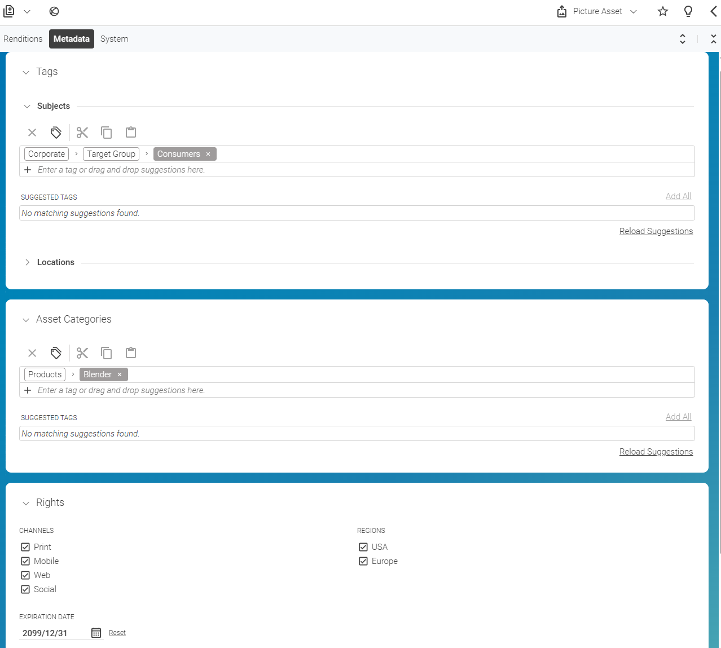Remove the Consumers tag
The width and height of the screenshot is (721, 648).
point(208,153)
